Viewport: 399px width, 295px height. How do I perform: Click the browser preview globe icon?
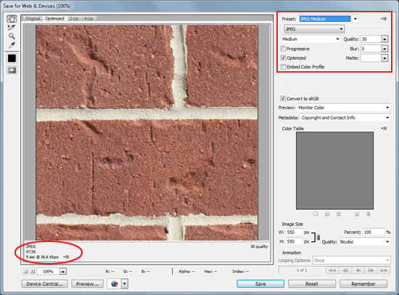115,283
